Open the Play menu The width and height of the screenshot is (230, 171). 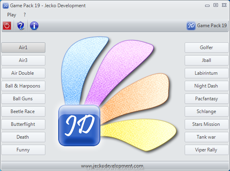pos(12,15)
